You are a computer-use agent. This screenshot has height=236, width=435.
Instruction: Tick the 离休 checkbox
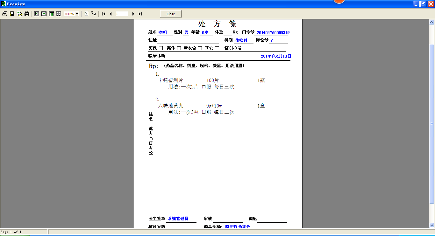[179, 48]
